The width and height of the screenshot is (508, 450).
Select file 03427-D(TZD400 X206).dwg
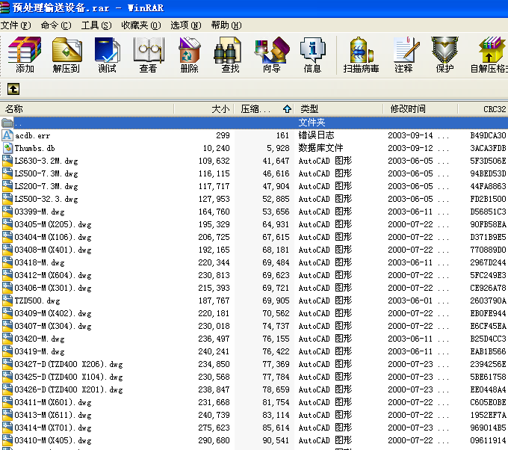[69, 364]
